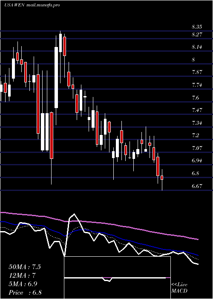This screenshot has width=213, height=299.
Task: Click the MACD histogram panel
Action: point(117,278)
